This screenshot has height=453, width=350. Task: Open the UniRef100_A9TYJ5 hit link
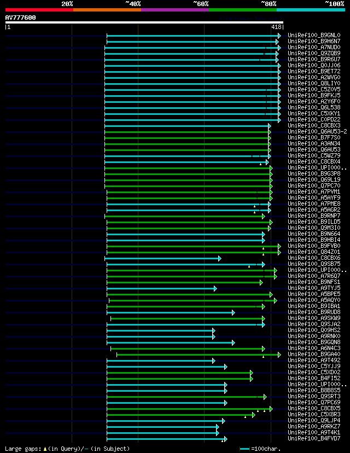tap(314, 288)
